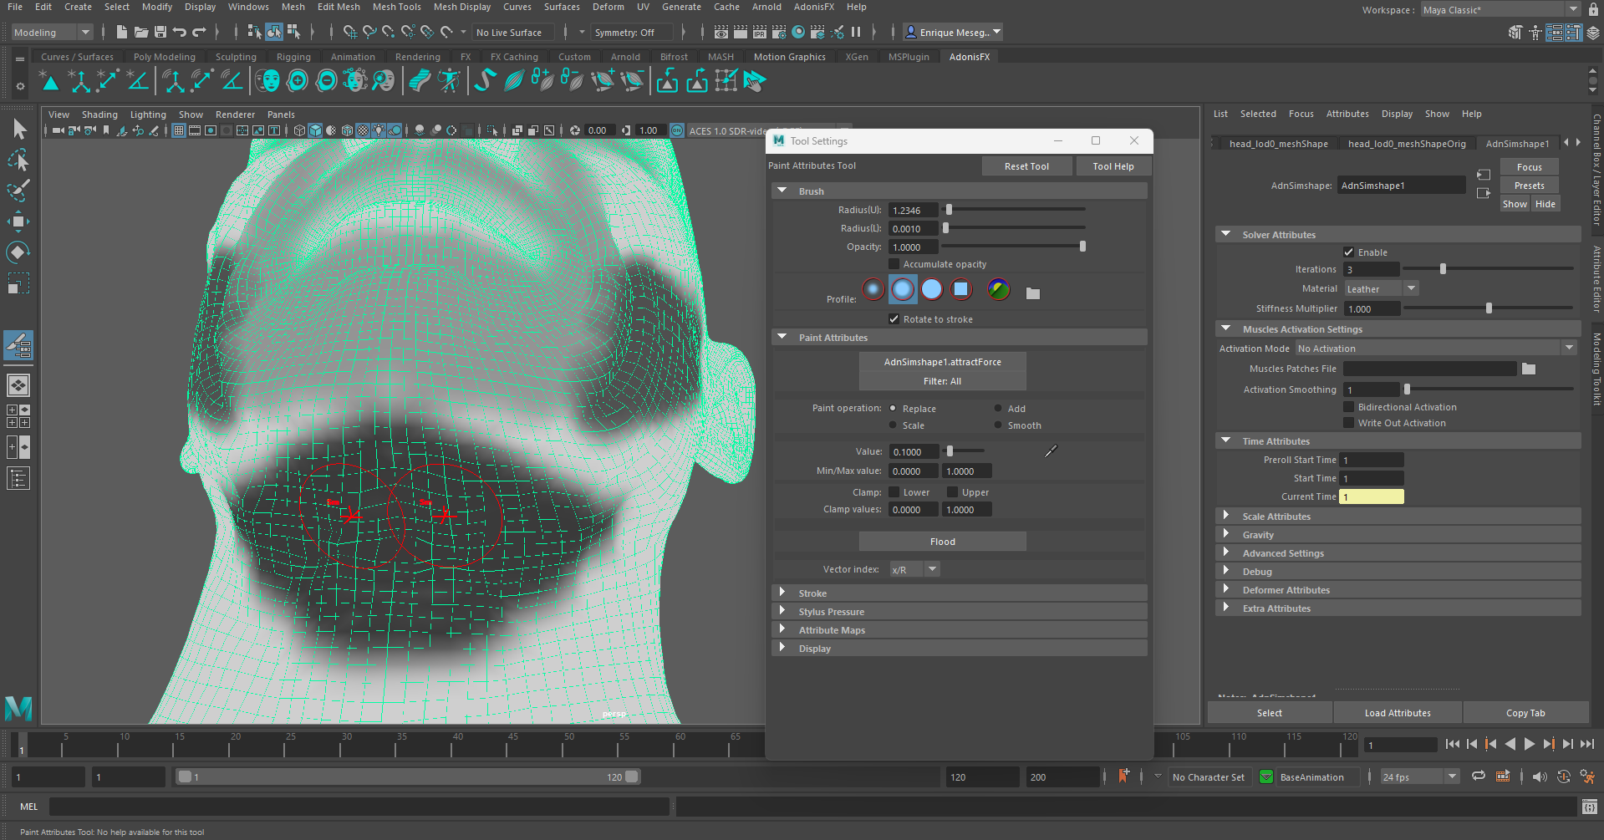Expand the Attribute Maps section
Screen dimensions: 1604x840
pos(959,630)
